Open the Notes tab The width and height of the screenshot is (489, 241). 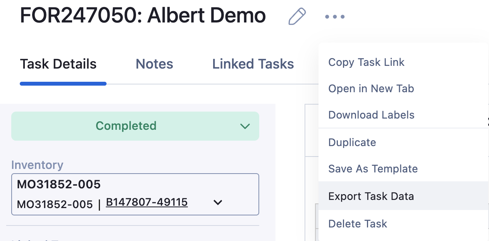coord(154,64)
